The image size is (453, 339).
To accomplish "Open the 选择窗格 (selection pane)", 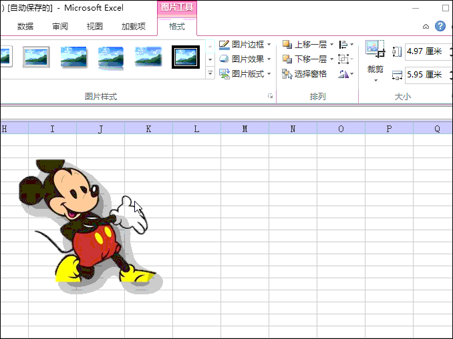I will [x=305, y=74].
